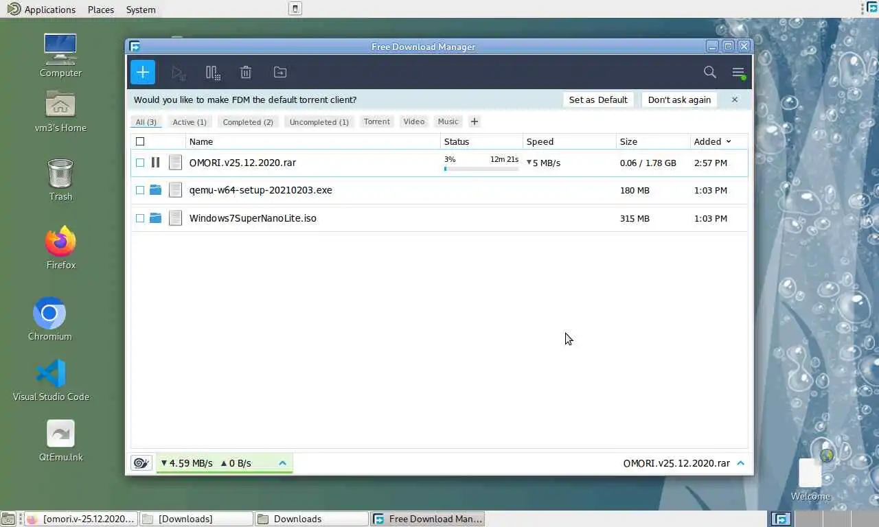
Task: Add a new tag filter with plus
Action: (x=474, y=121)
